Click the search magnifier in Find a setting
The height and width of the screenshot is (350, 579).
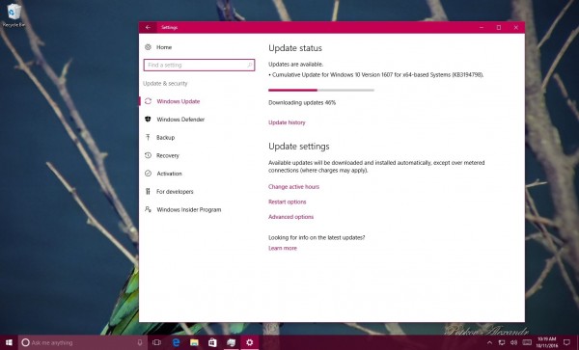(x=250, y=66)
